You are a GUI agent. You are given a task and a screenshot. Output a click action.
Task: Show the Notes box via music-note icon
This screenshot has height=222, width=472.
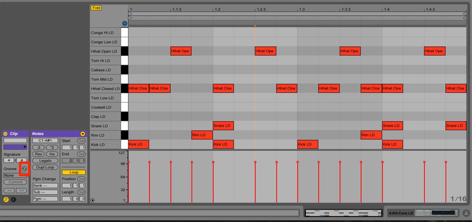tap(6, 200)
